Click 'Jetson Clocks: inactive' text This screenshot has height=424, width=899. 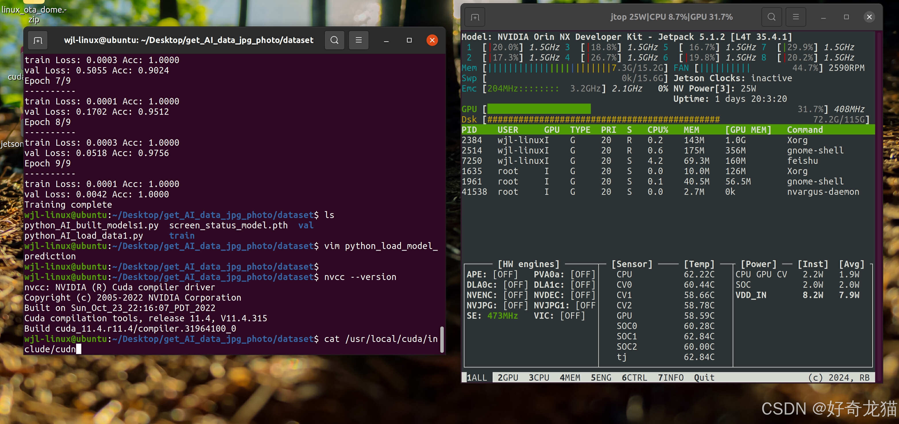point(732,78)
